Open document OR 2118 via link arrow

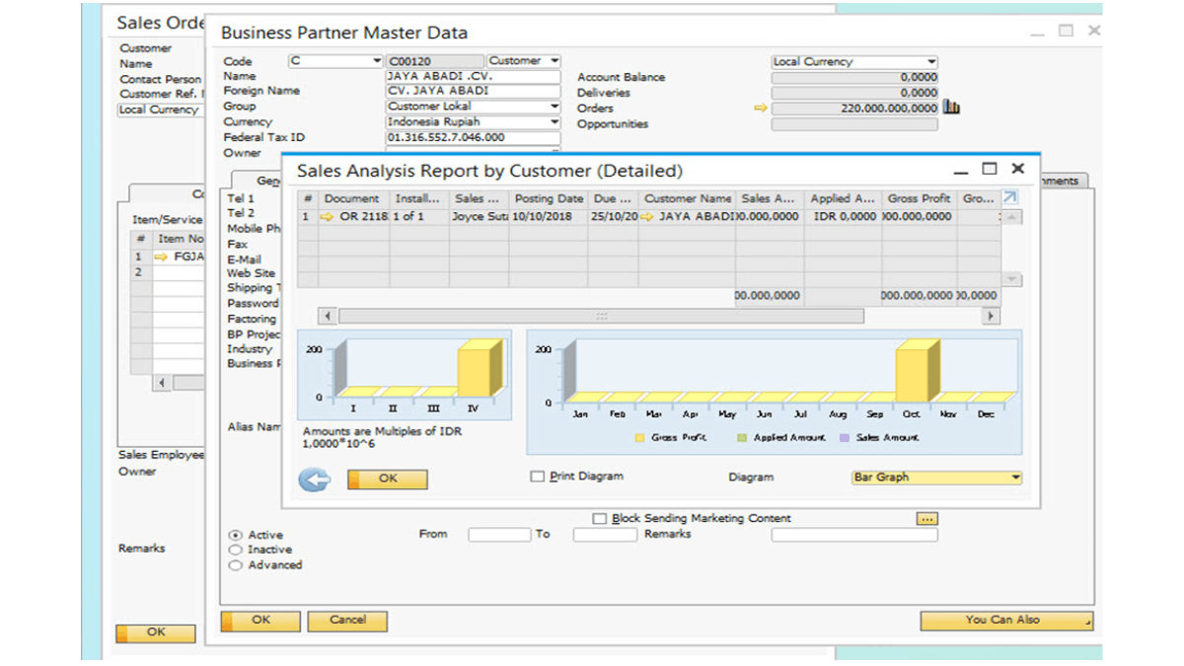(x=329, y=216)
